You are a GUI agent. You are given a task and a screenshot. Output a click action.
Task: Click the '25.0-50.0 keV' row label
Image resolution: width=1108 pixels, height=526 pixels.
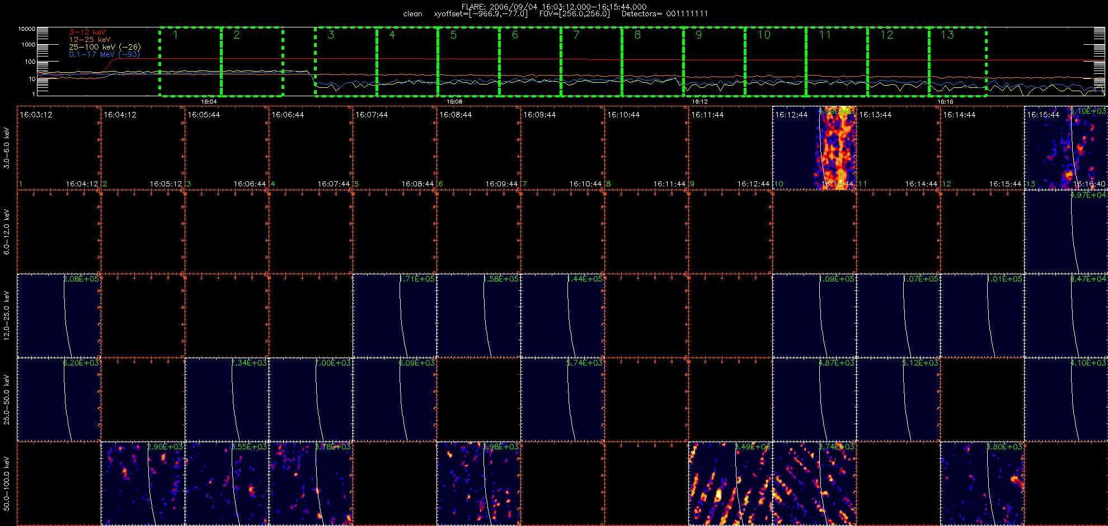click(x=7, y=400)
